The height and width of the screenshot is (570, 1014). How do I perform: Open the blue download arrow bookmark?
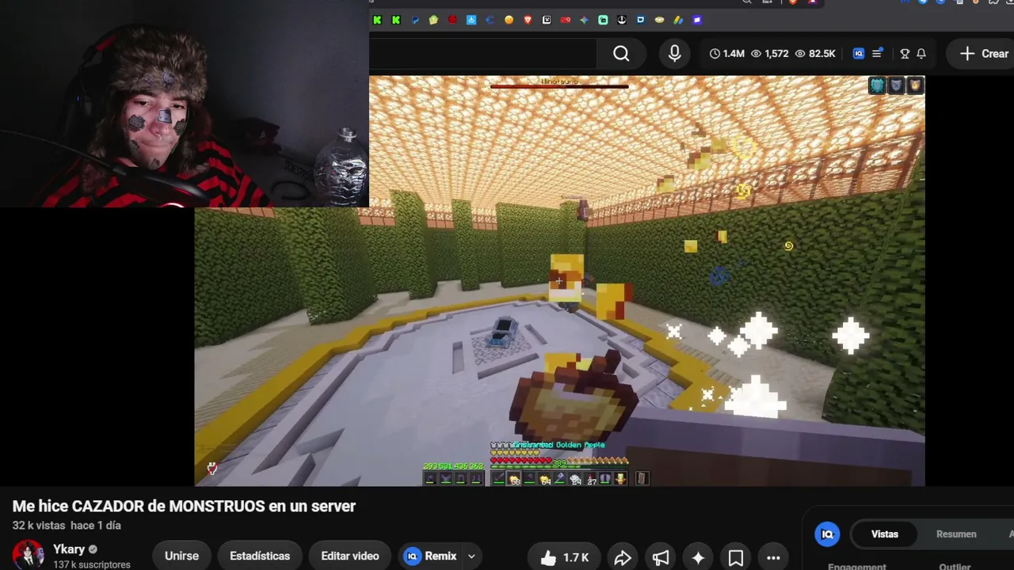coord(471,20)
